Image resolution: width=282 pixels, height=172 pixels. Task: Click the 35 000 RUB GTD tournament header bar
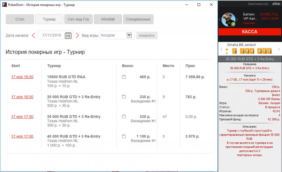249,59
